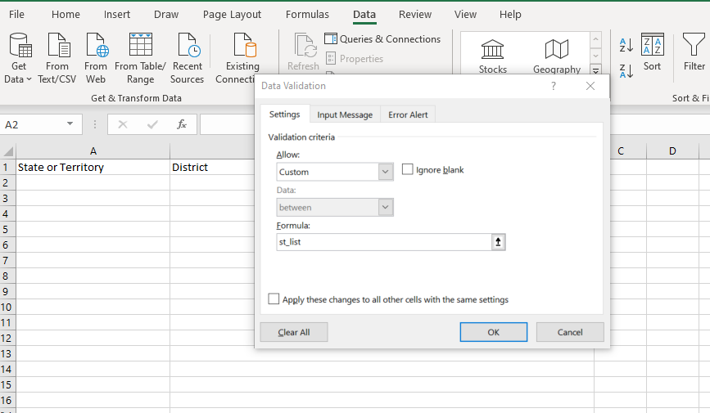This screenshot has width=710, height=413.
Task: Click OK in Data Validation dialog
Action: pos(494,332)
